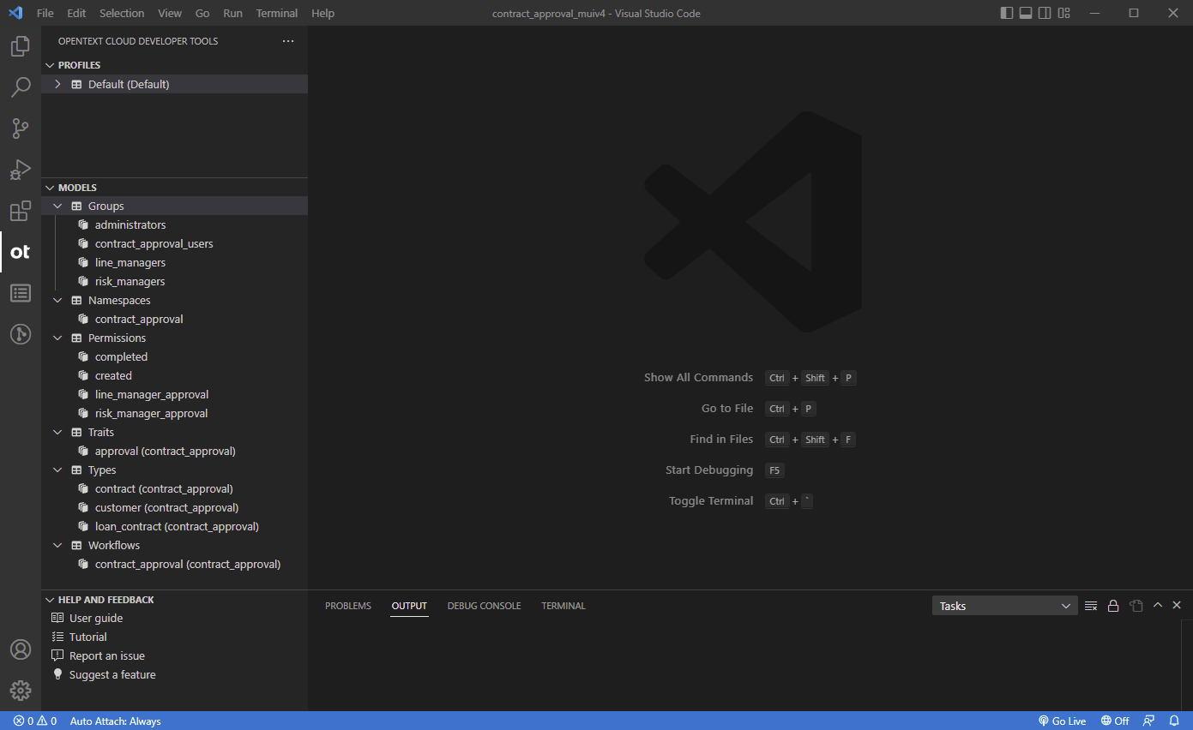Screen dimensions: 1193x730
Task: Click the feedback icon in status bar
Action: pyautogui.click(x=1148, y=721)
